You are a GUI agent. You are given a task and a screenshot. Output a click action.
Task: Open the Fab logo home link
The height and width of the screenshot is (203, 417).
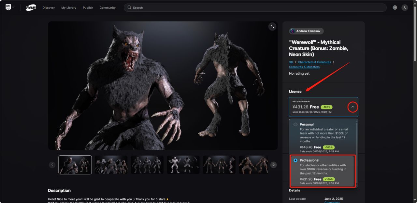pyautogui.click(x=31, y=7)
